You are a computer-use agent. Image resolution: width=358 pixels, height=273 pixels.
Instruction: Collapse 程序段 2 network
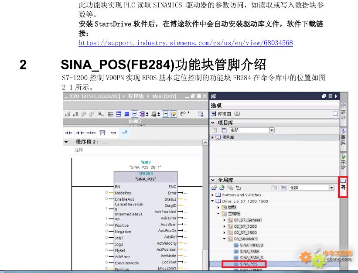click(66, 142)
